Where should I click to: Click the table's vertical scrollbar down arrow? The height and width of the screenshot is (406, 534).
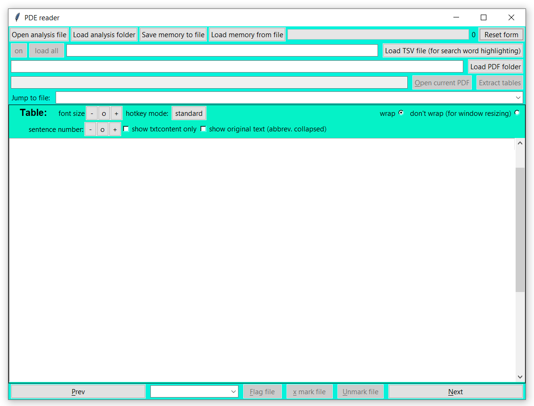(x=520, y=377)
